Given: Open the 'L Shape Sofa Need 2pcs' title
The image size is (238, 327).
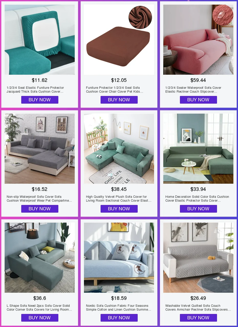Looking at the screenshot, I should pos(39,308).
